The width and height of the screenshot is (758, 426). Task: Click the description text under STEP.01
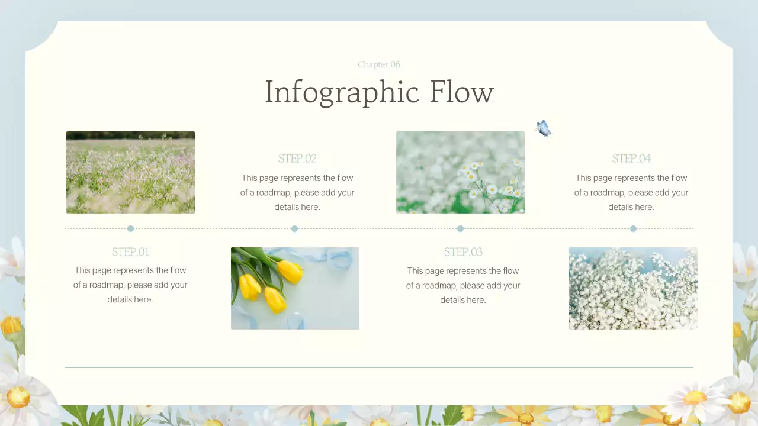coord(130,285)
